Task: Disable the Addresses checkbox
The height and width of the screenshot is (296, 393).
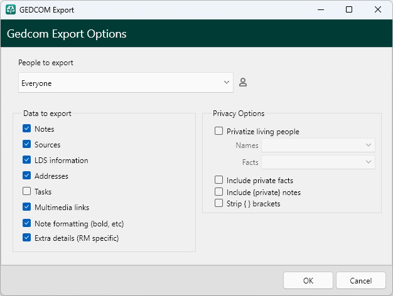Action: 26,176
